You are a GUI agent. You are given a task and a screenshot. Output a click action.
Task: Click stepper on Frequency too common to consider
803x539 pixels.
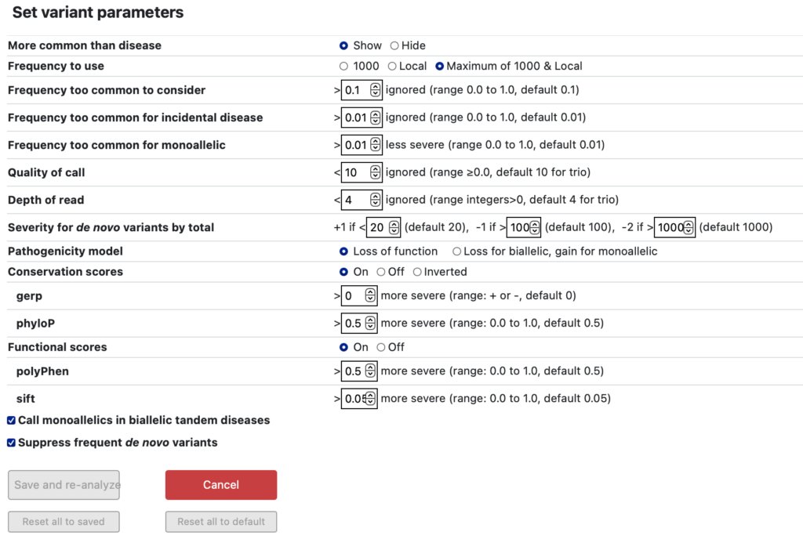[x=376, y=90]
